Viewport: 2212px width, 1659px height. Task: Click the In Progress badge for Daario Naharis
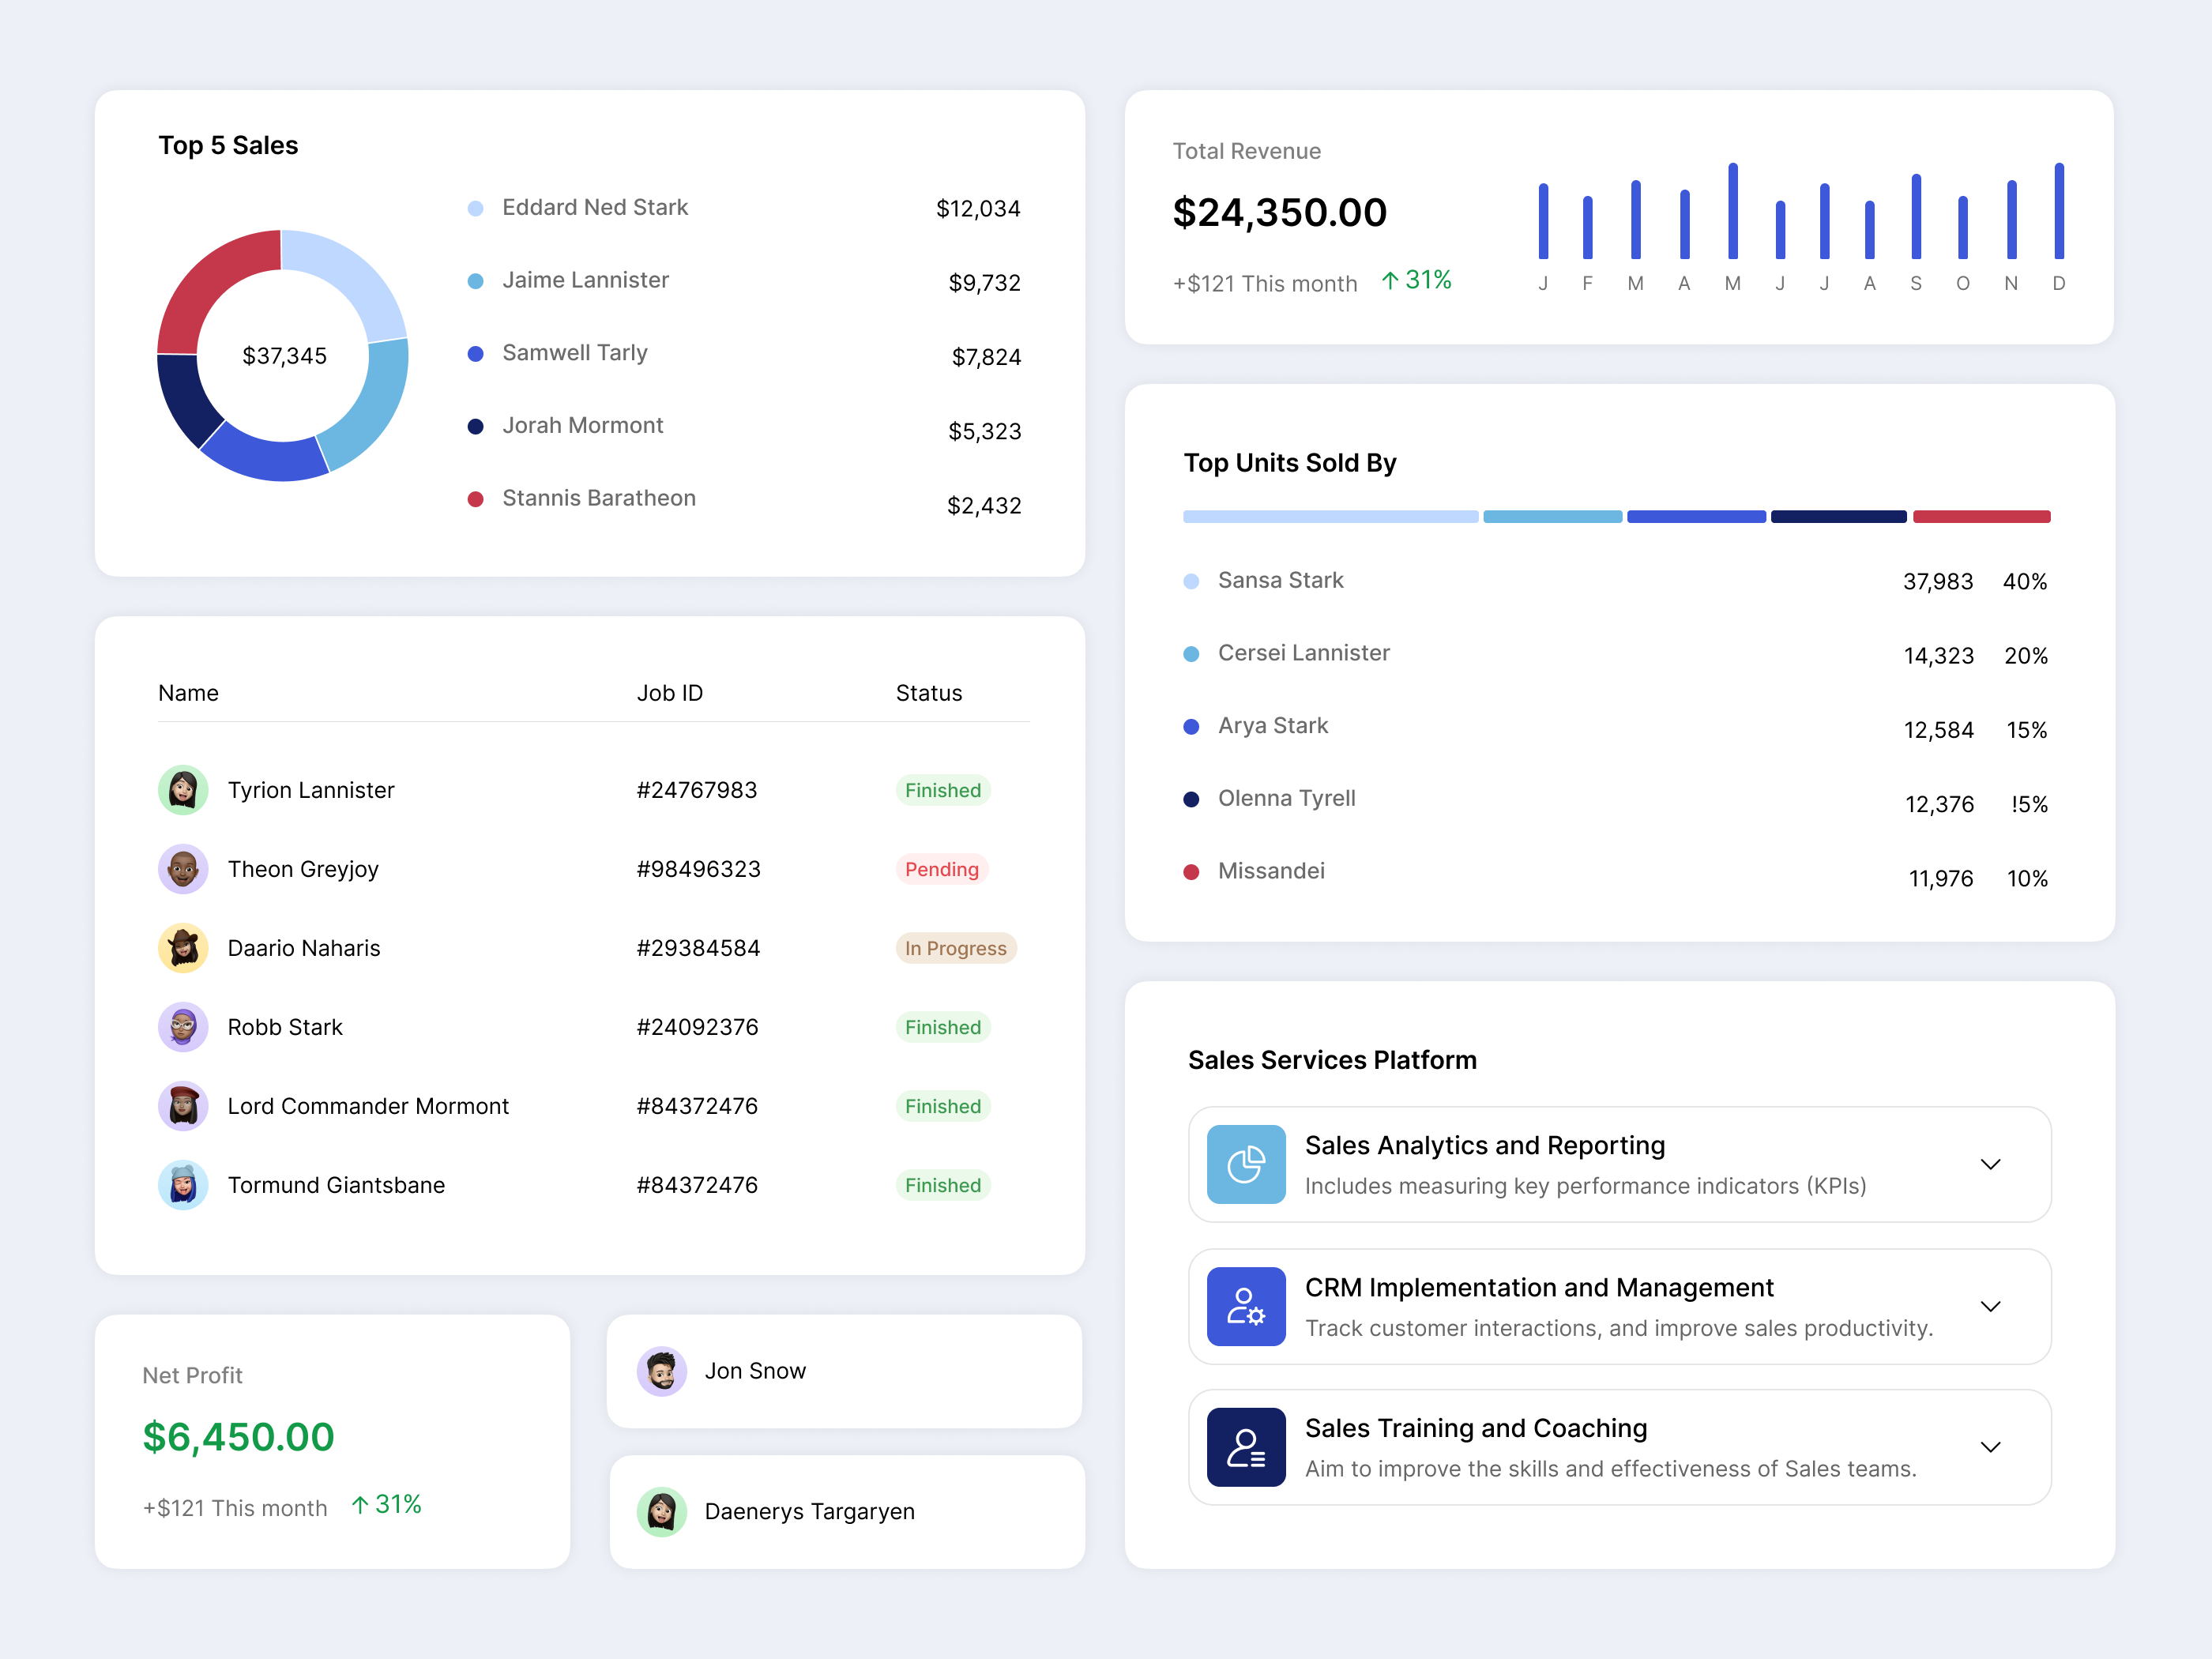(x=956, y=948)
